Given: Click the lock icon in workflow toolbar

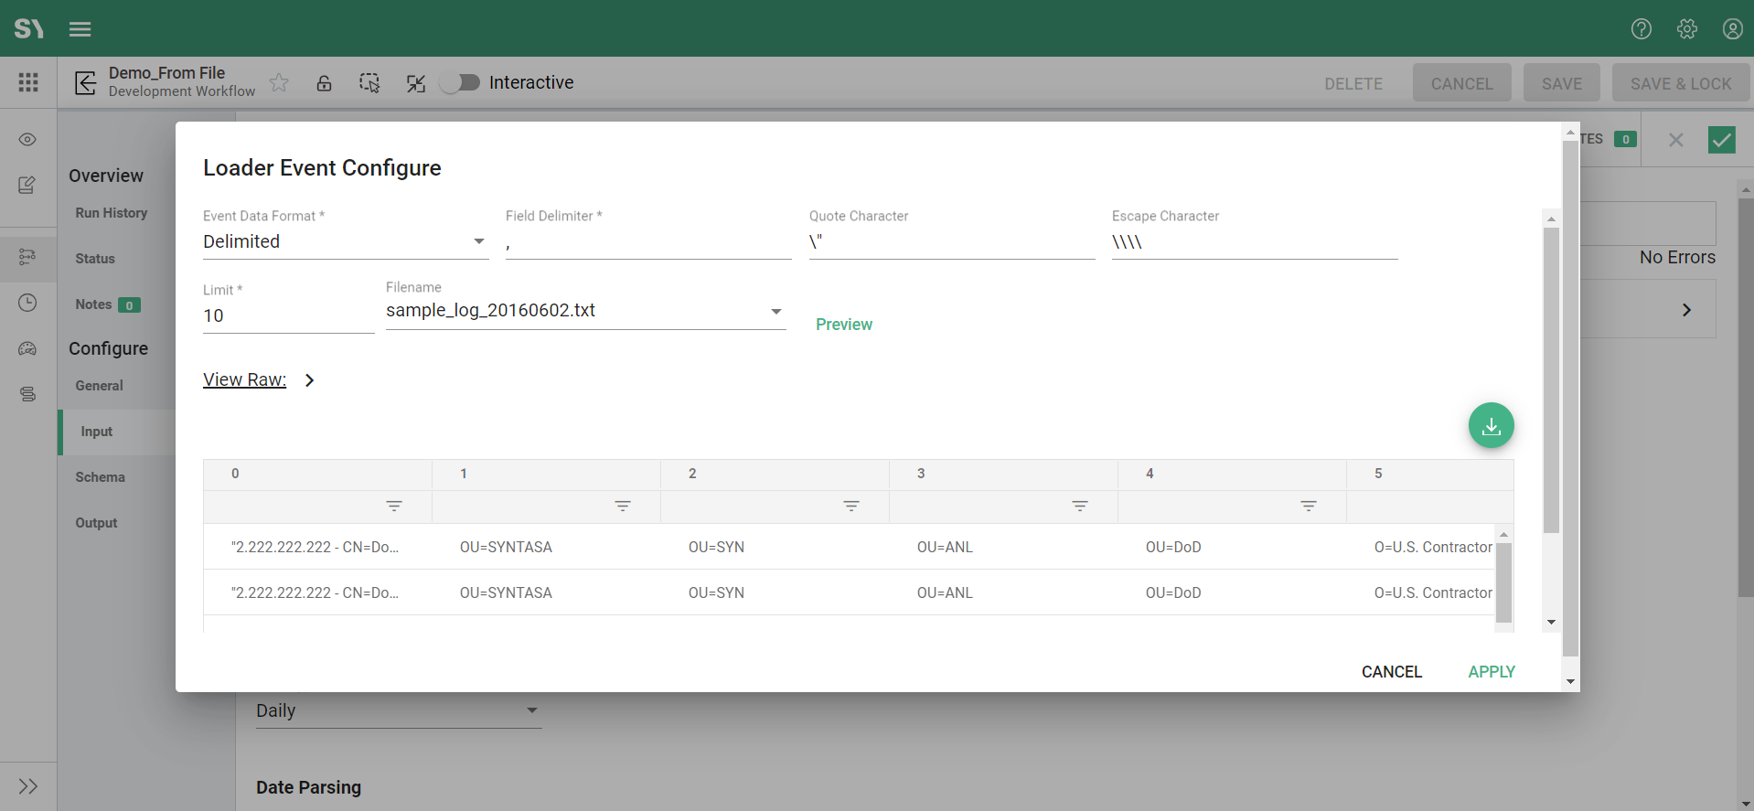Looking at the screenshot, I should (324, 83).
